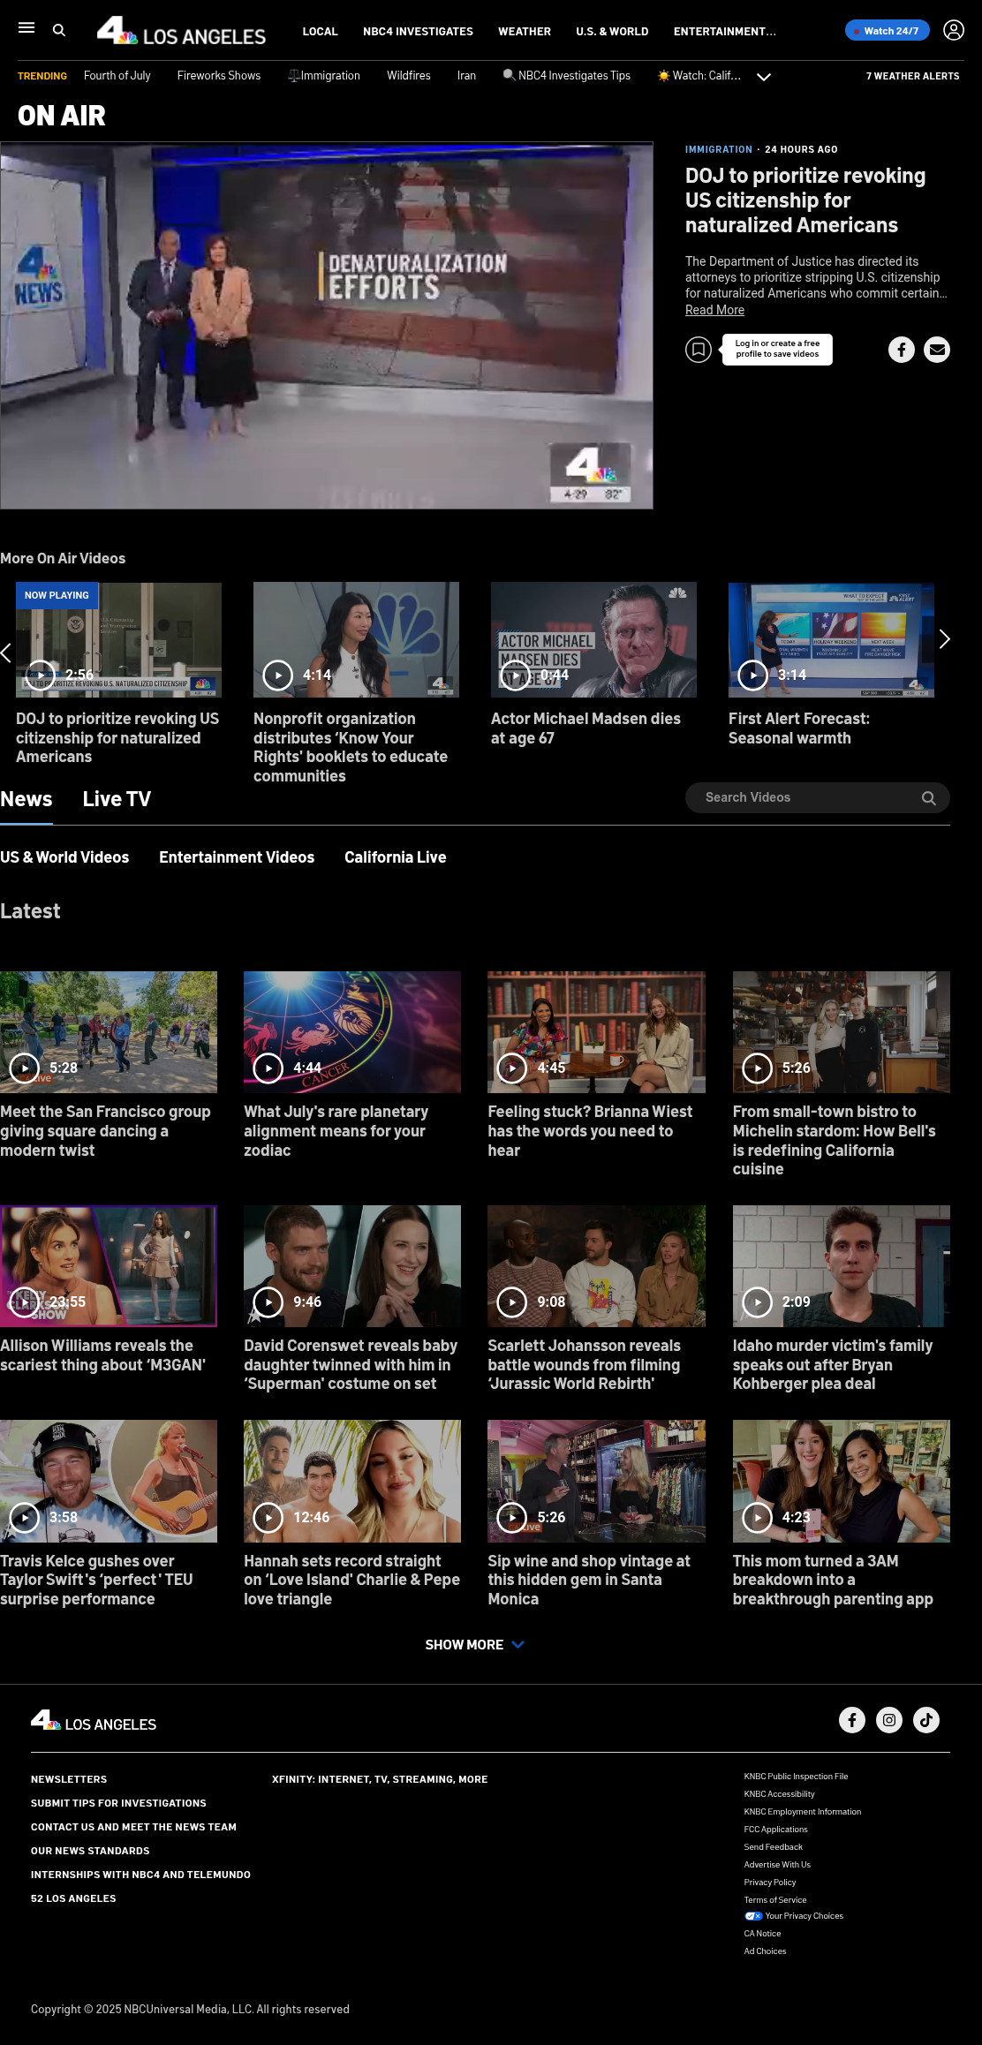Open the WEATHER menu
The image size is (982, 2045).
525,31
